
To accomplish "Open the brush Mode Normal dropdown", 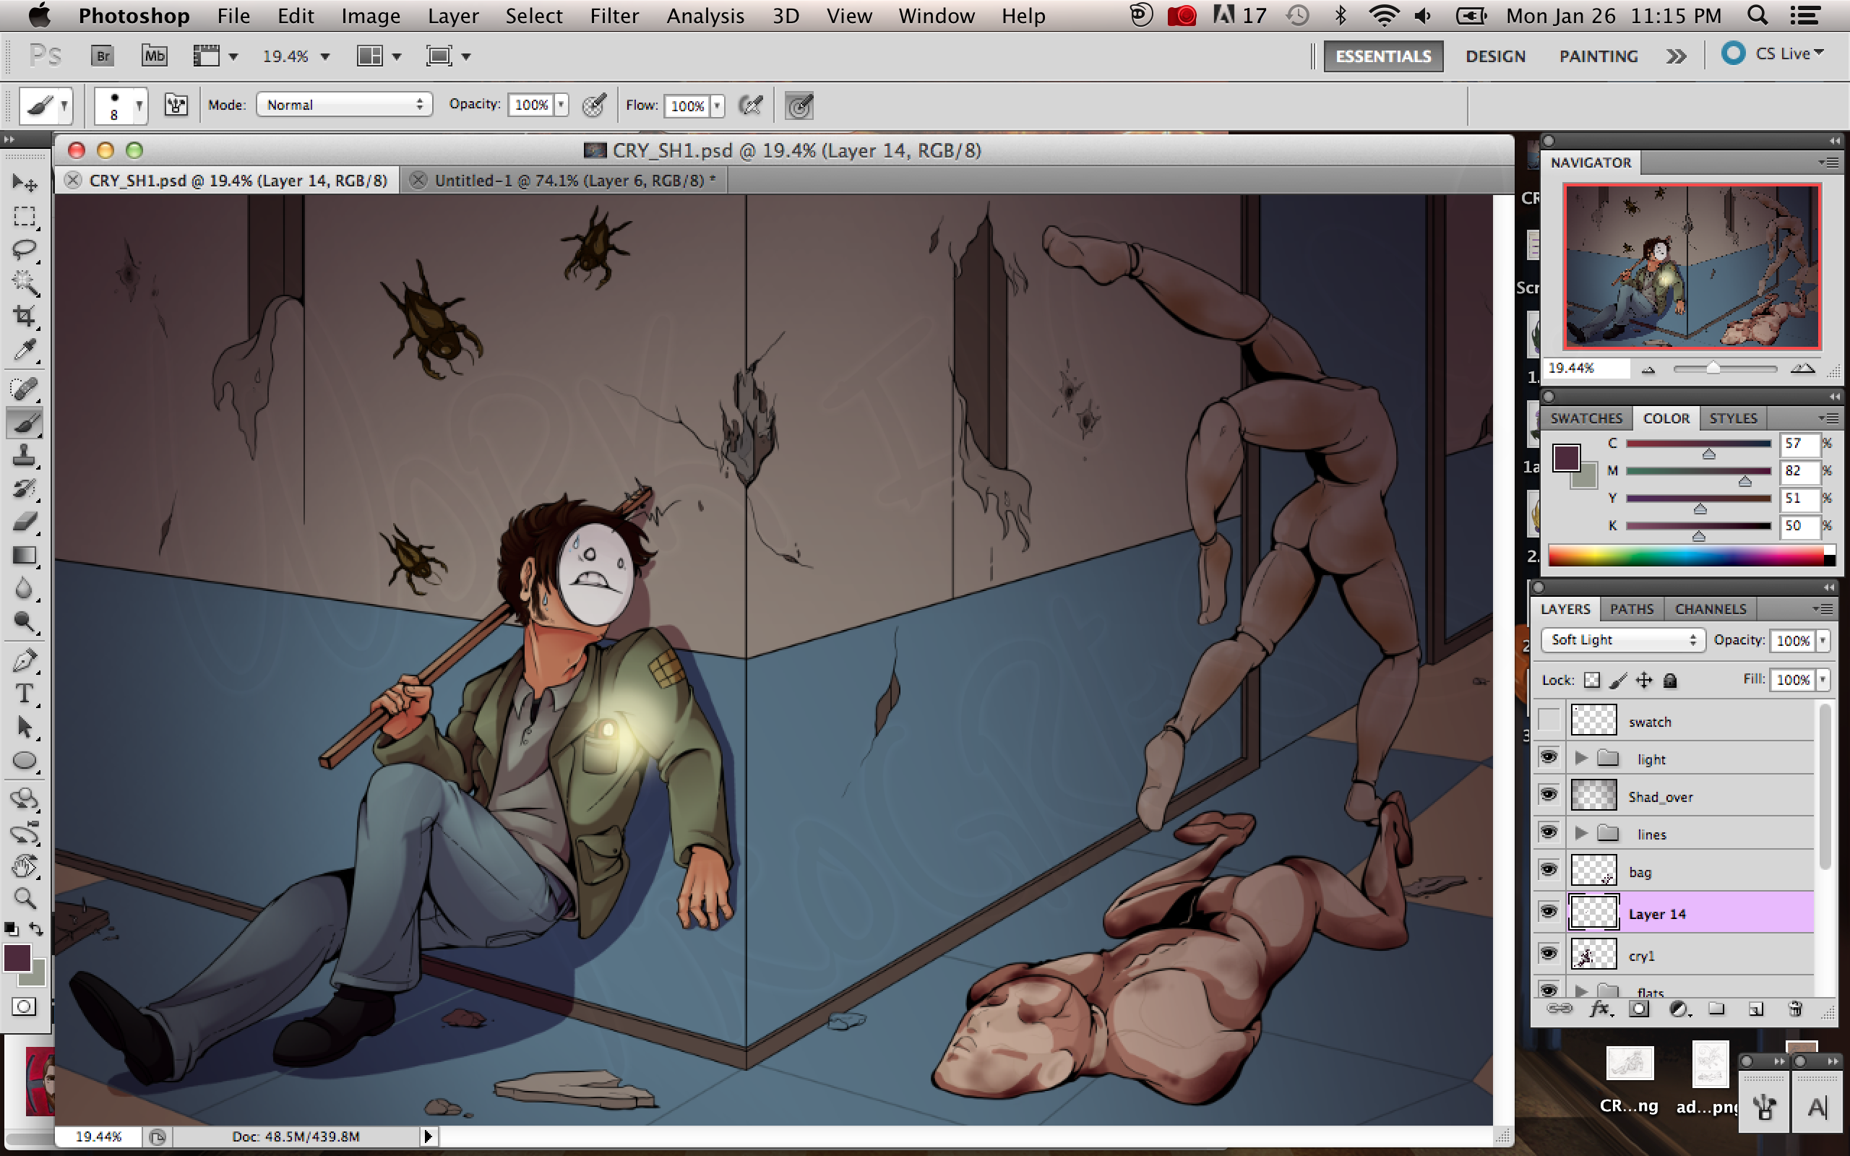I will (344, 105).
